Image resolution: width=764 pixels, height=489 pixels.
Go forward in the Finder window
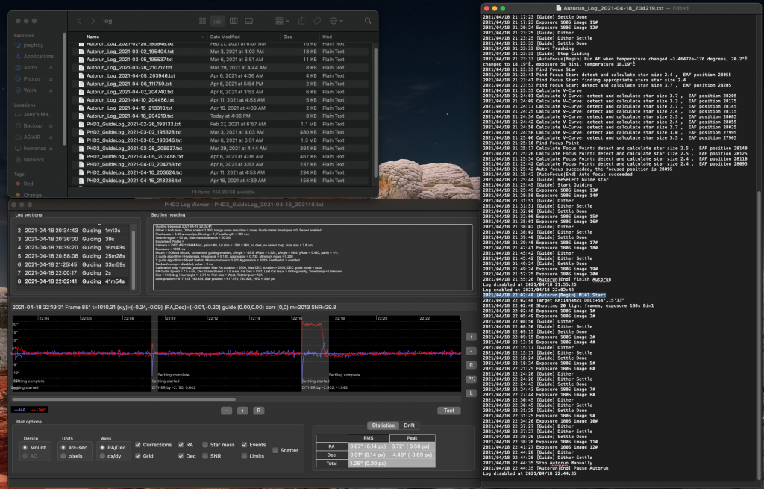93,21
